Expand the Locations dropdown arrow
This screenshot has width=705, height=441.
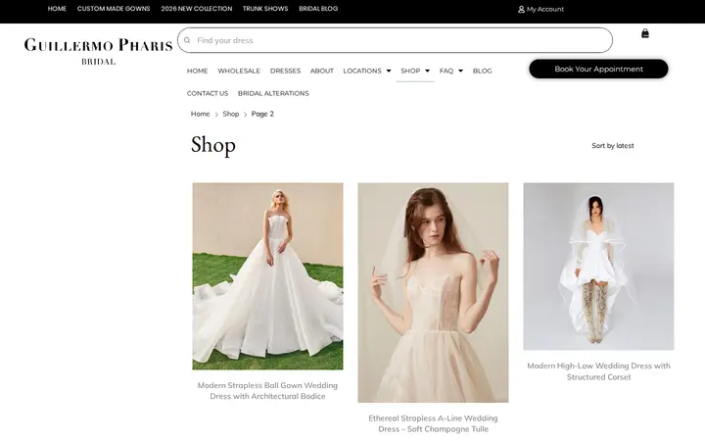[389, 71]
